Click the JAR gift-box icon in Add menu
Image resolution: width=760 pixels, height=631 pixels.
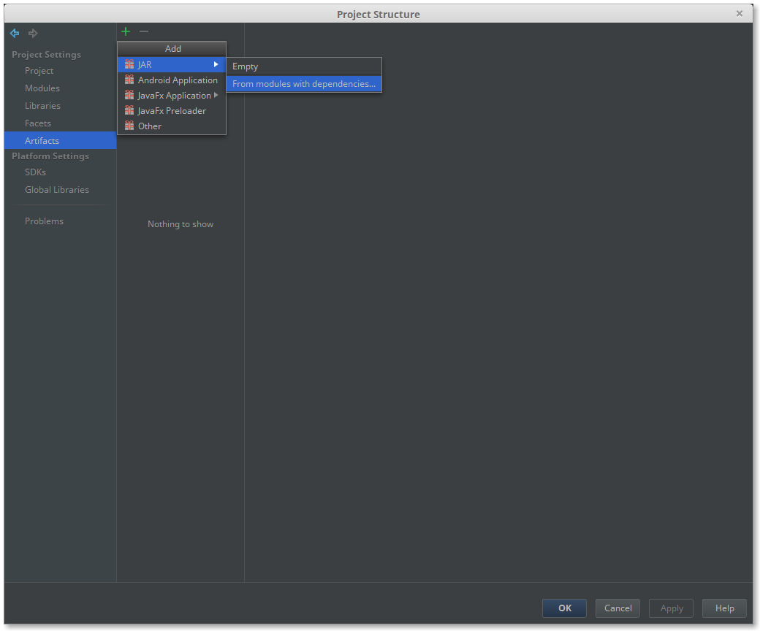pyautogui.click(x=129, y=65)
